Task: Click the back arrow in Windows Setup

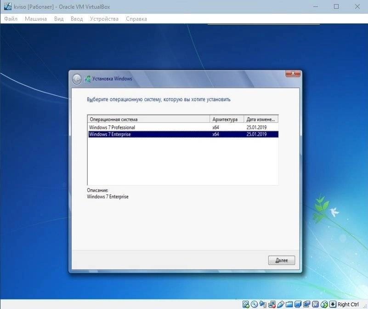Action: pyautogui.click(x=77, y=79)
